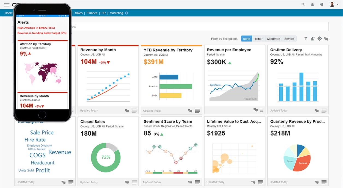343x188 pixels.
Task: Open the Quarterly Revenue card menu
Action: click(x=324, y=182)
